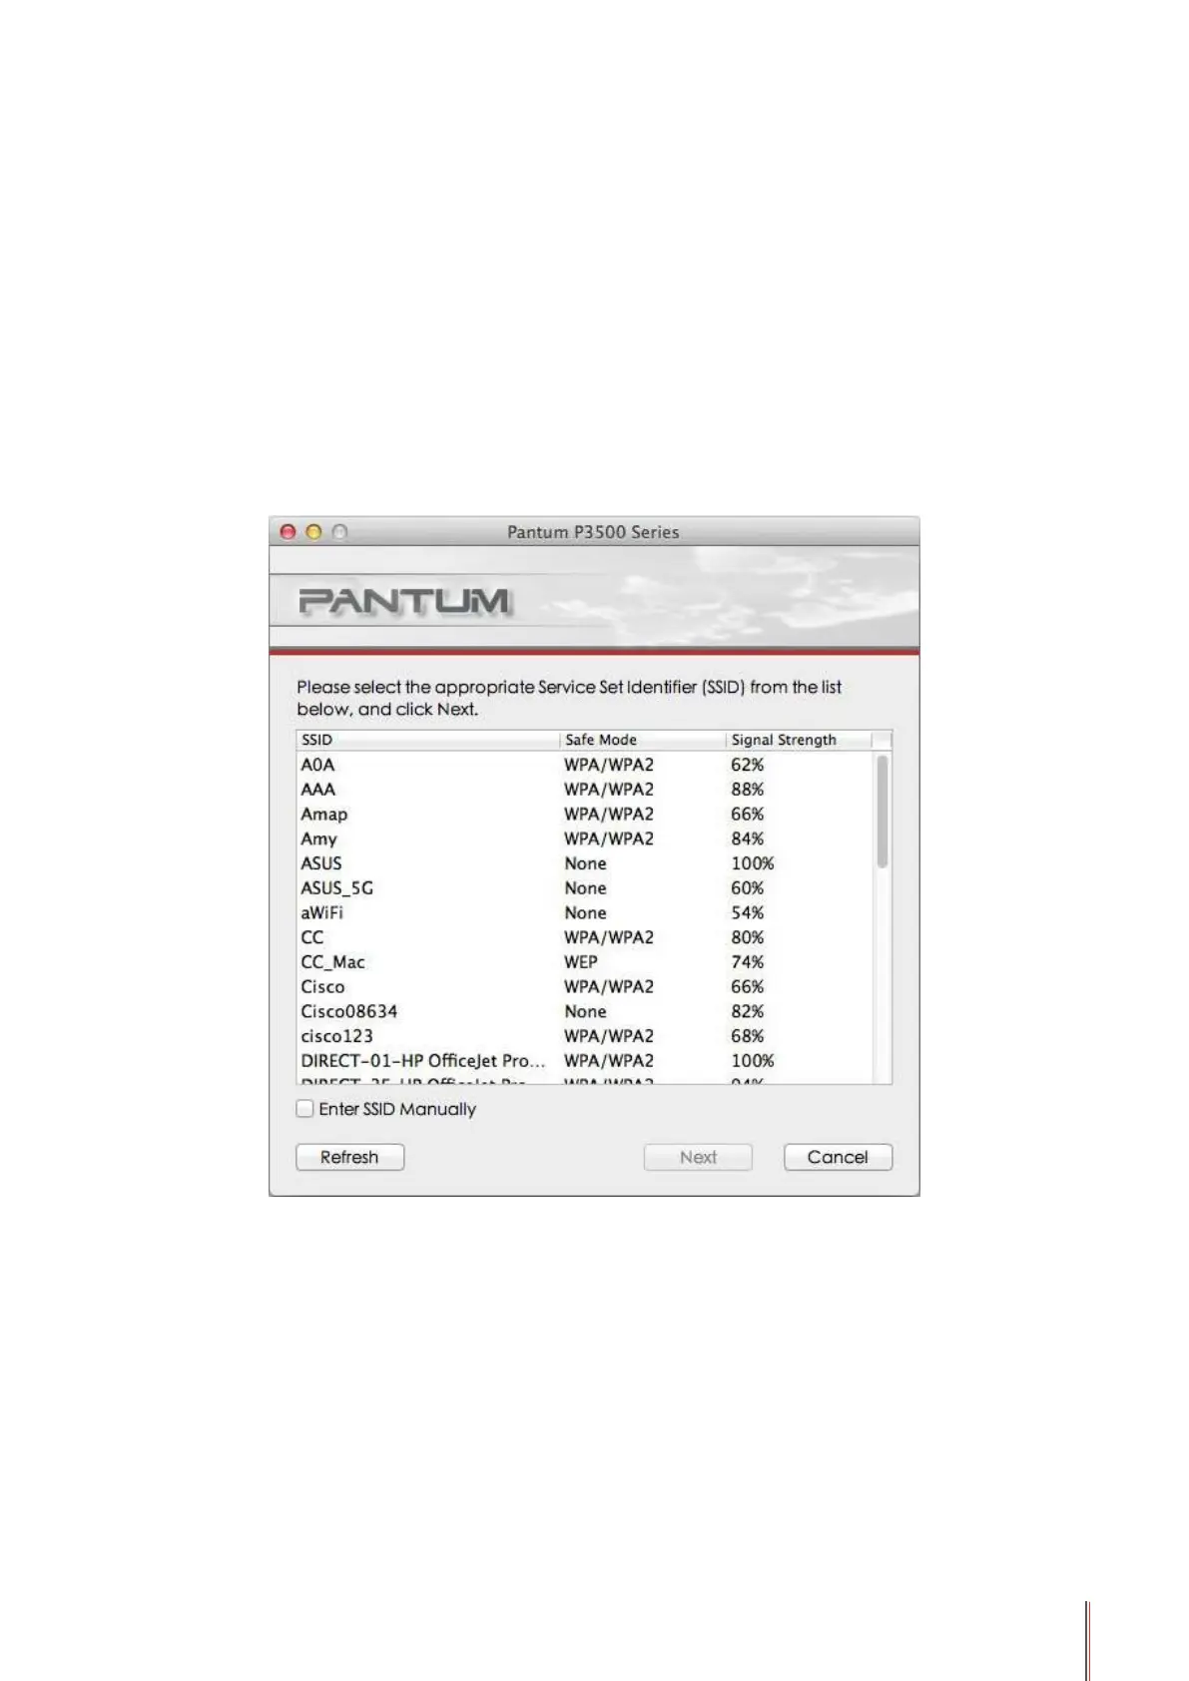Choose the Amap SSID
Viewport: 1189px width, 1681px height.
click(x=585, y=815)
